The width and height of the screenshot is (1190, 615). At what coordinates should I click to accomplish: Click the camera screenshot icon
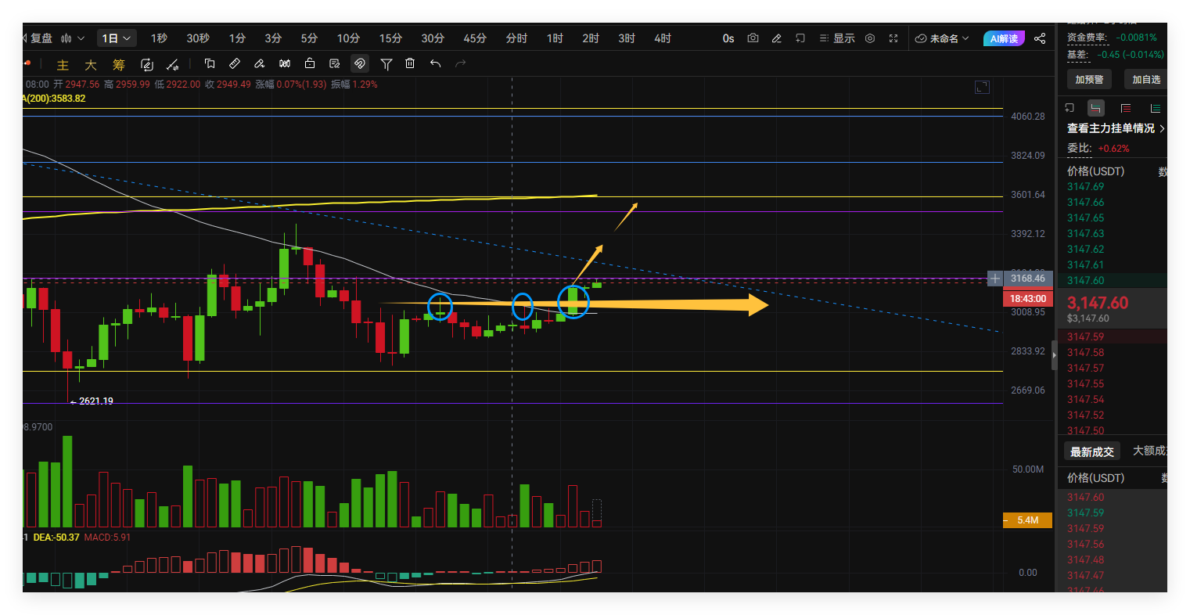pos(753,38)
